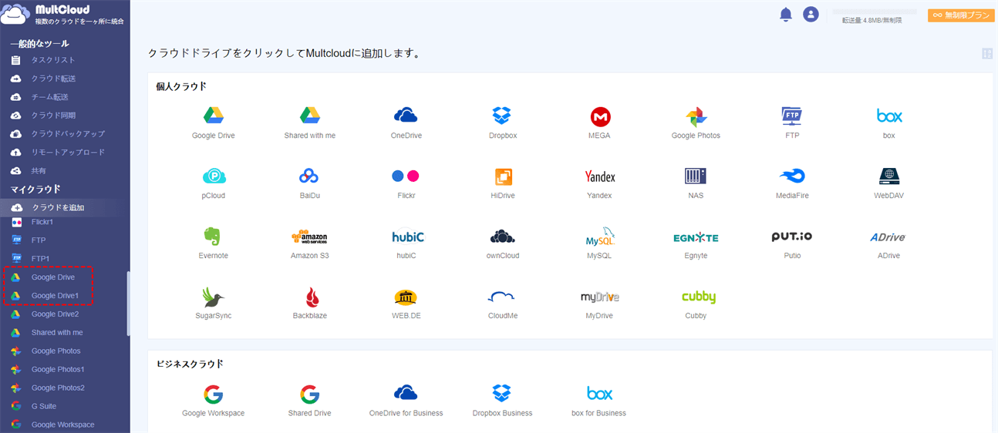
Task: Add OneDrive for Business
Action: tap(406, 401)
